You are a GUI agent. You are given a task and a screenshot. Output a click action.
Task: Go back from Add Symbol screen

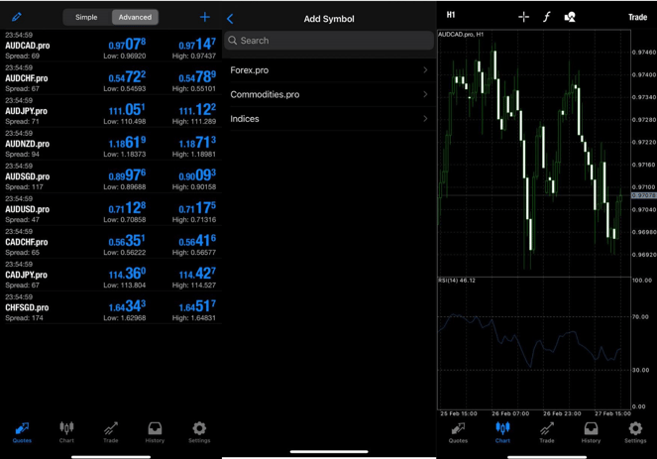tap(230, 19)
